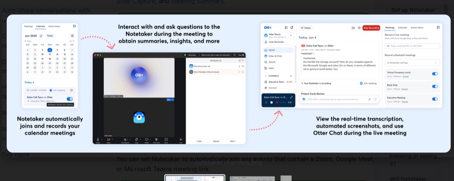Click Invite in Zoom Participants panel
Image resolution: width=454 pixels, height=181 pixels.
[199, 141]
